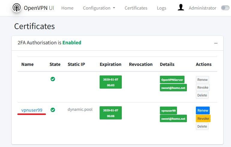
Task: Click the Revocation column header
Action: tap(141, 64)
